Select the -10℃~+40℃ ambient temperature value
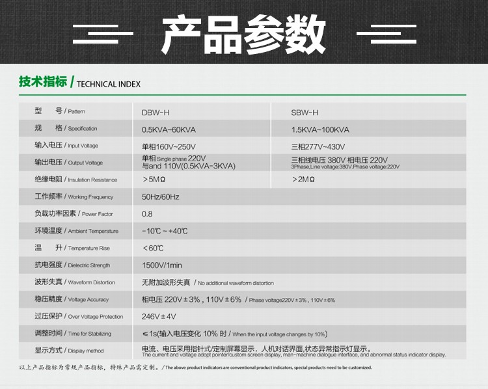Screen dimensions: 488x389 click(x=165, y=231)
